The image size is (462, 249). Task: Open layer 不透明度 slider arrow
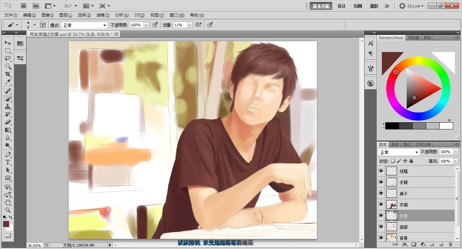456,152
